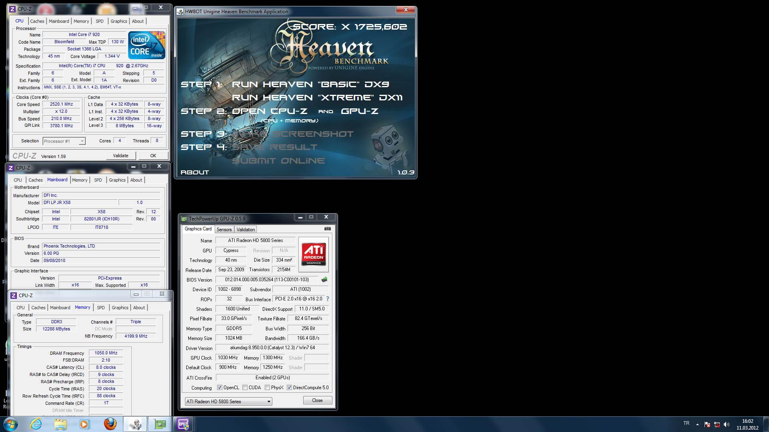The image size is (769, 432).
Task: Switch to CPU-Z purple taskbar icon
Action: pos(183,424)
